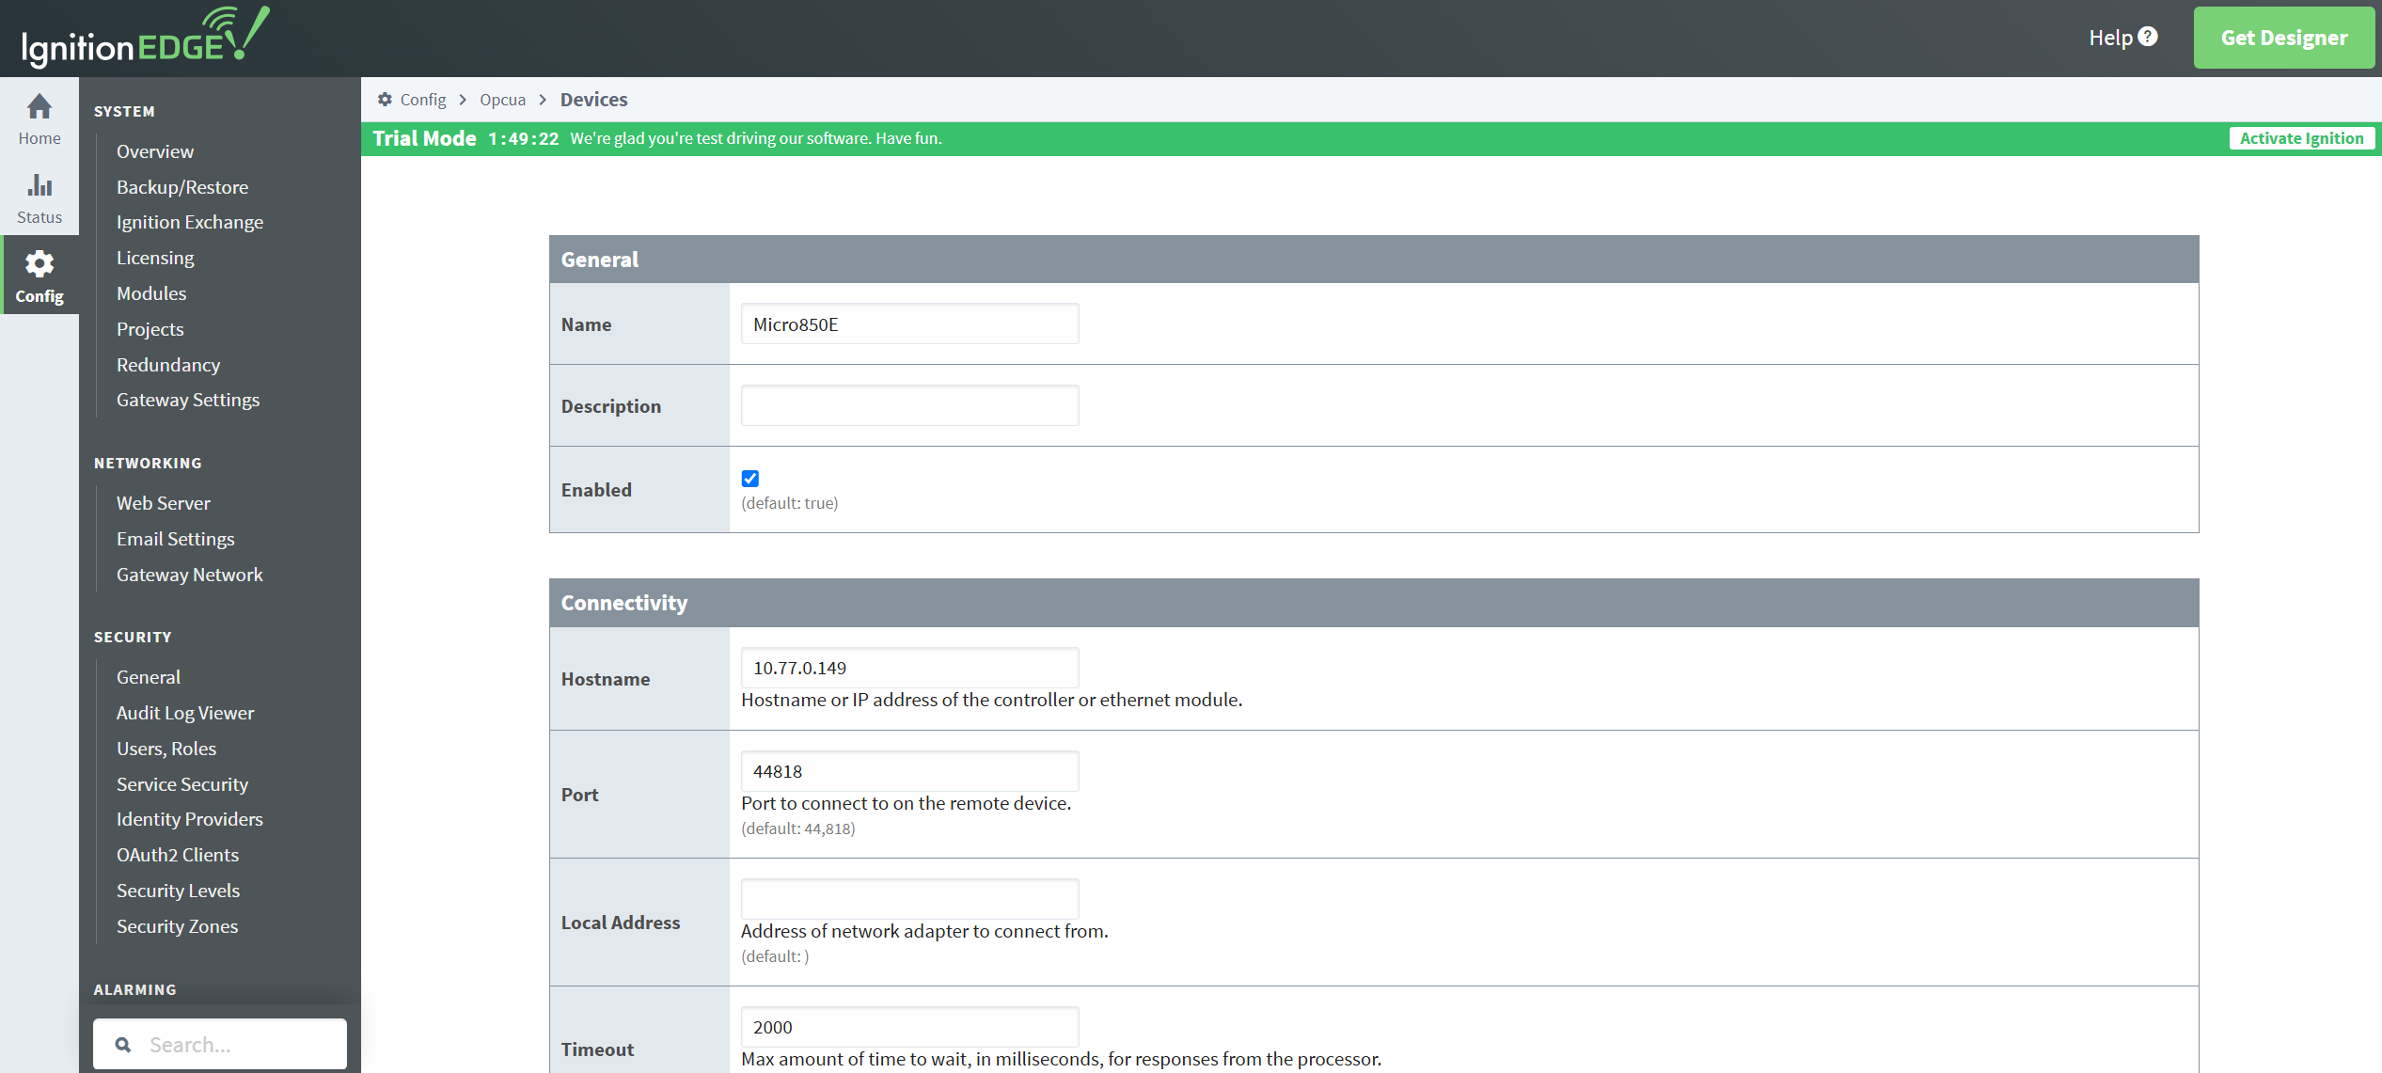
Task: Select the Config gear icon
Action: click(39, 264)
